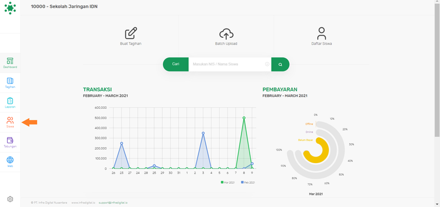
Task: Click the green star logo
Action: tap(10, 8)
